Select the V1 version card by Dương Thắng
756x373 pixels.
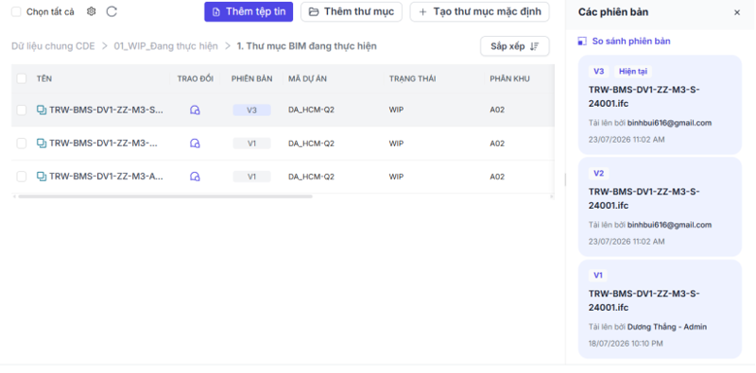(x=660, y=309)
